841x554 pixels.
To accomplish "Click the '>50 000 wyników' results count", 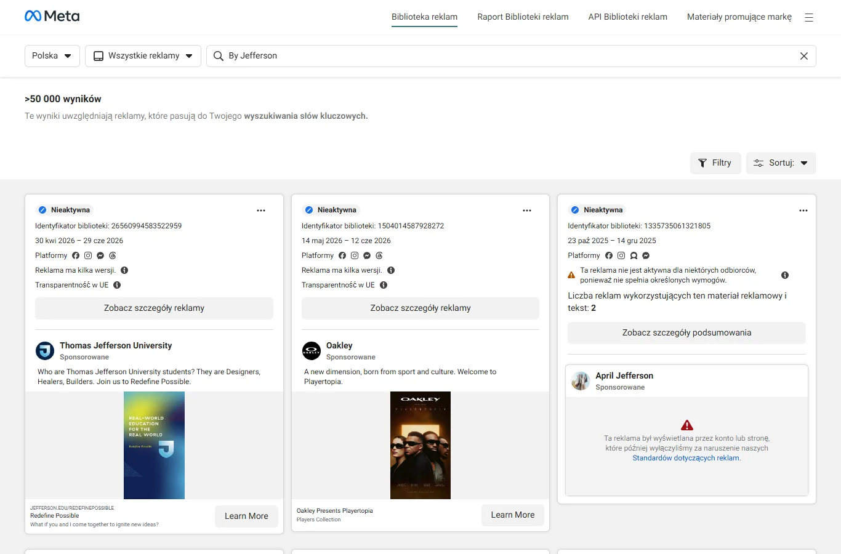I will pos(63,99).
